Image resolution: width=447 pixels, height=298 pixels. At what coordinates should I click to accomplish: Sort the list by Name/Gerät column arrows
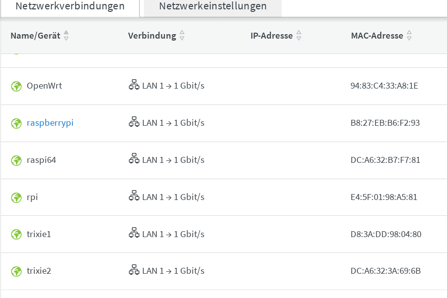66,36
